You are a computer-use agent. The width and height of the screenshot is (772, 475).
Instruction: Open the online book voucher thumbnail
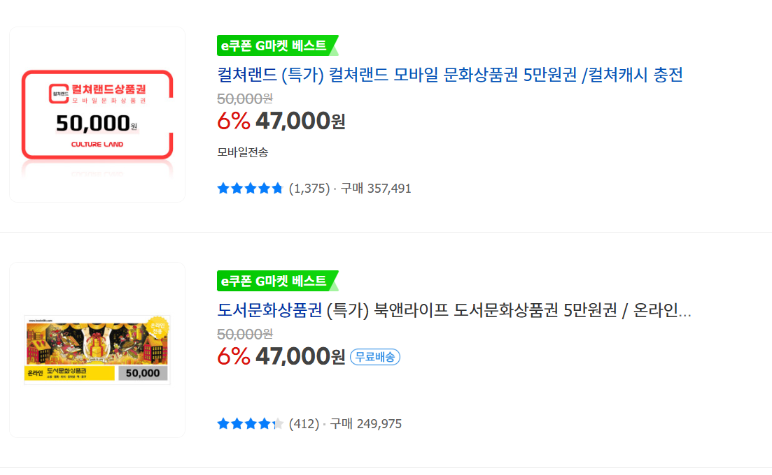tap(97, 349)
